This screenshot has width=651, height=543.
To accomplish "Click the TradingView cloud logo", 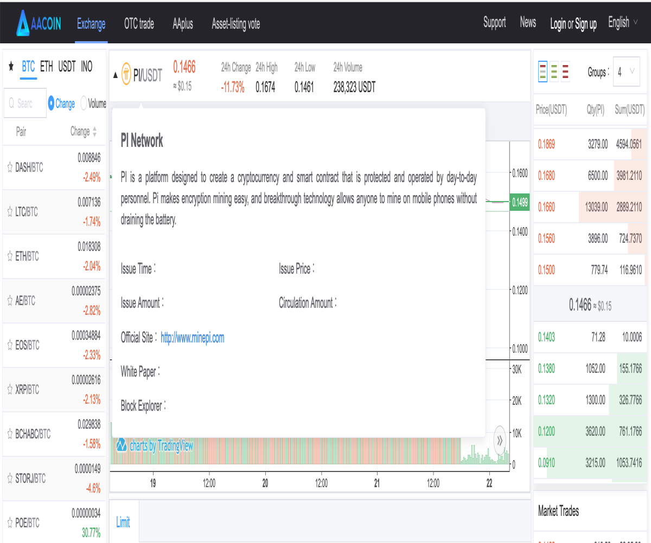I will [122, 445].
